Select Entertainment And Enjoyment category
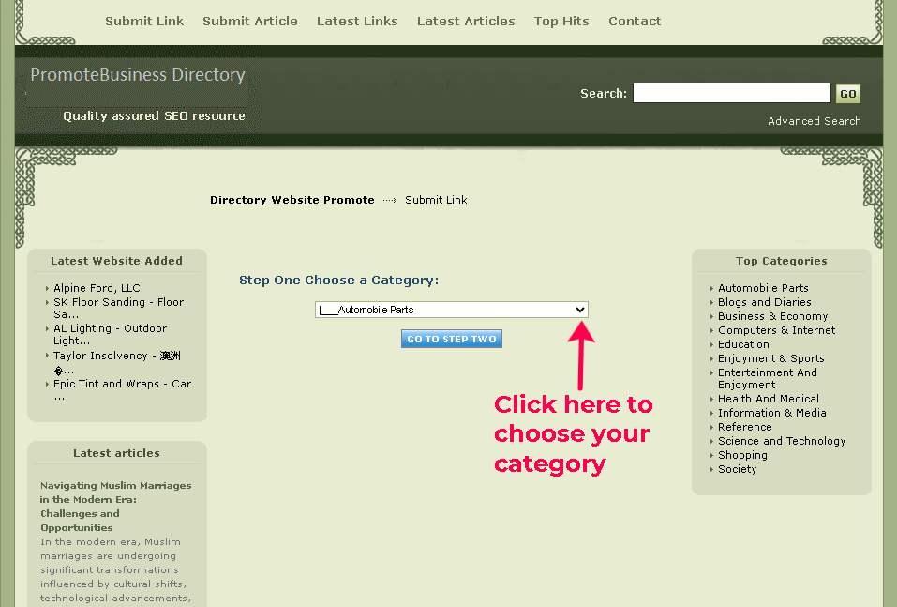The image size is (897, 607). [x=767, y=378]
